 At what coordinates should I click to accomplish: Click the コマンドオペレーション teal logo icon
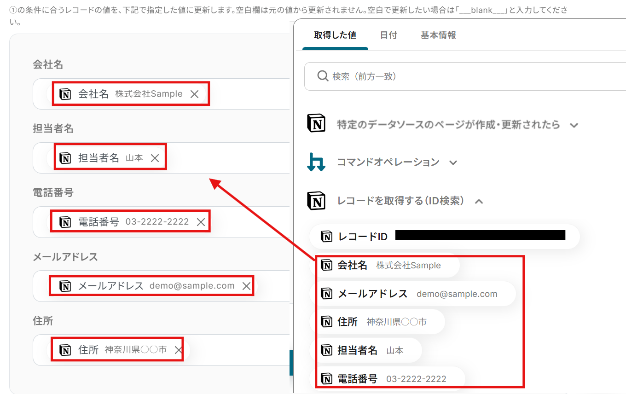[316, 162]
